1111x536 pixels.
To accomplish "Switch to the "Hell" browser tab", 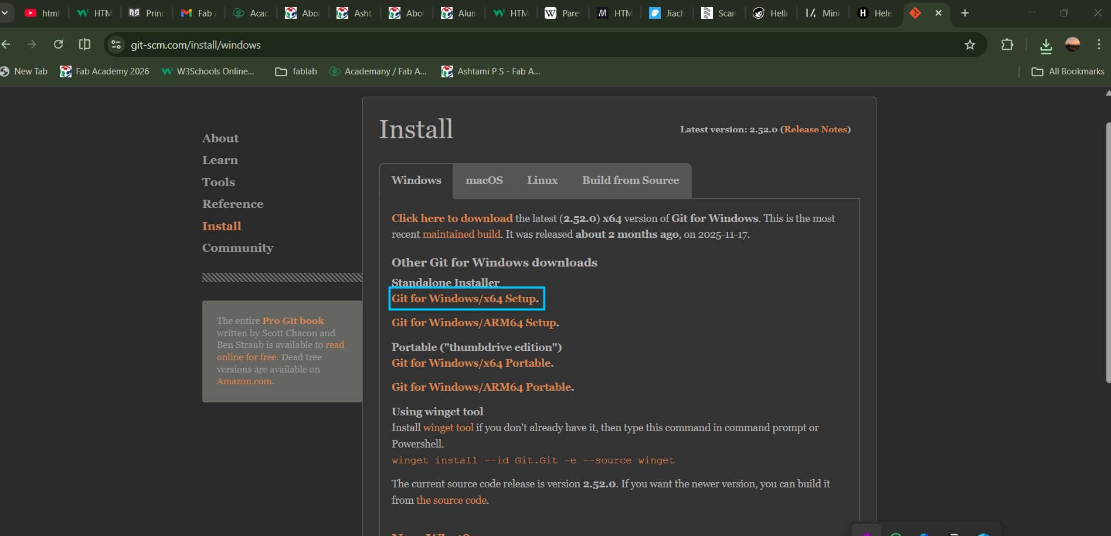I will pos(771,13).
